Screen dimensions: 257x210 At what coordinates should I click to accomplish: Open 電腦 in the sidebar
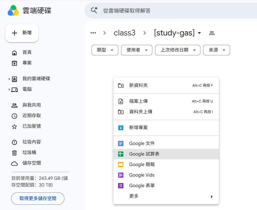(27, 89)
